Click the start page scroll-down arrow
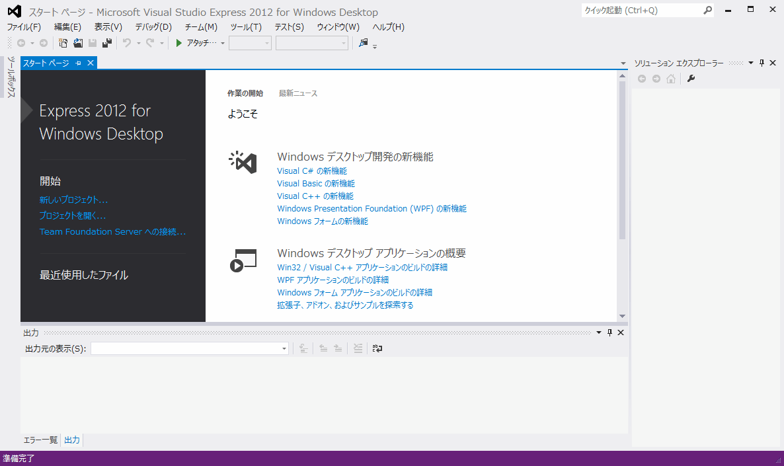This screenshot has height=466, width=784. (623, 316)
